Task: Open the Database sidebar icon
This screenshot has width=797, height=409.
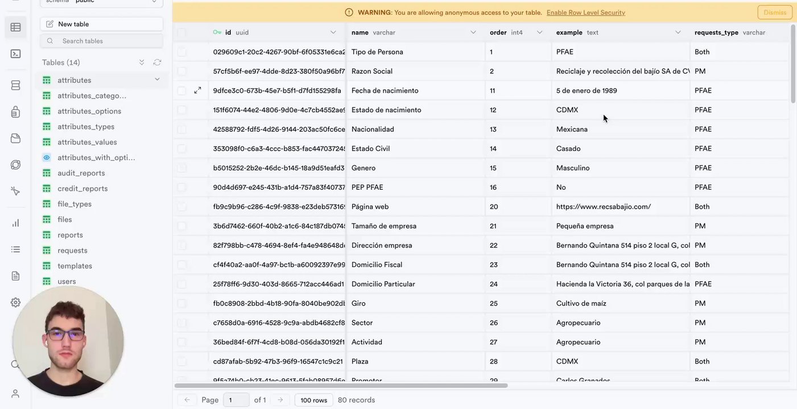Action: (15, 85)
